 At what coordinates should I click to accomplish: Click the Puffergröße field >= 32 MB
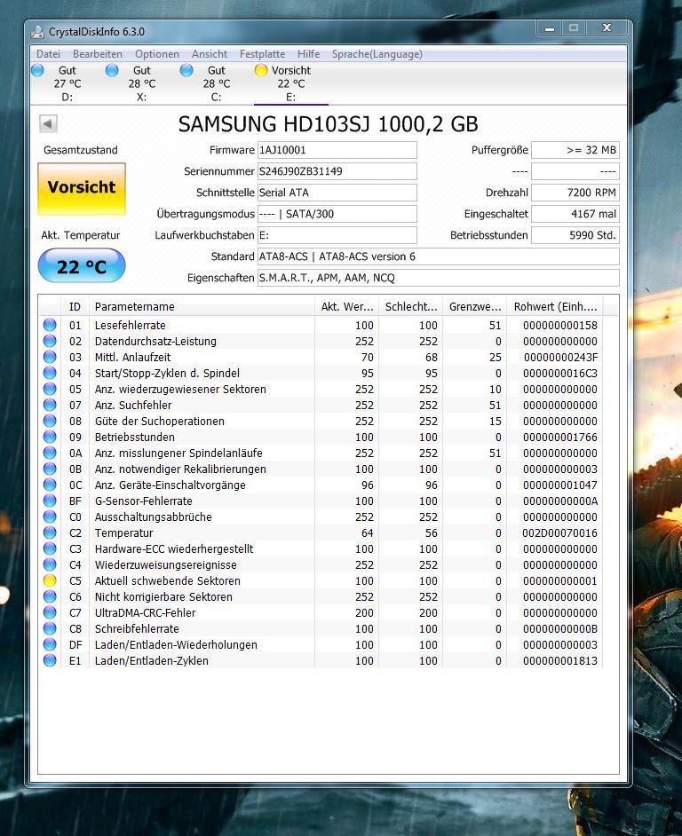click(575, 150)
